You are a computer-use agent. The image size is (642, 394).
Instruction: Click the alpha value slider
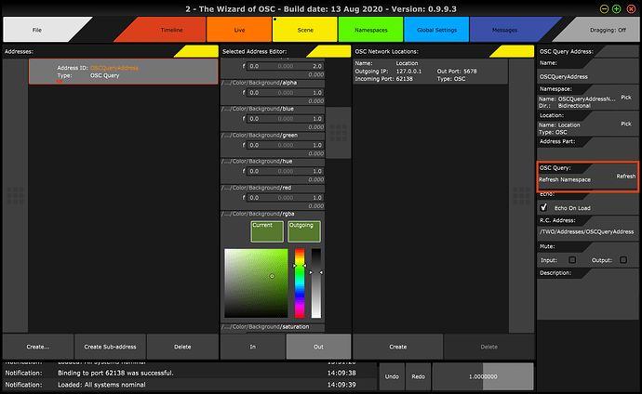[286, 93]
